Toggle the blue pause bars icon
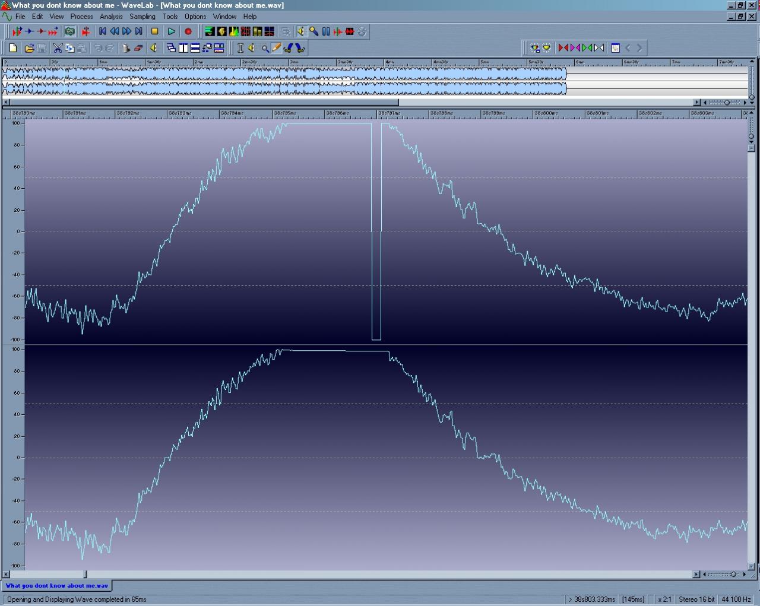Image resolution: width=760 pixels, height=606 pixels. [x=326, y=31]
